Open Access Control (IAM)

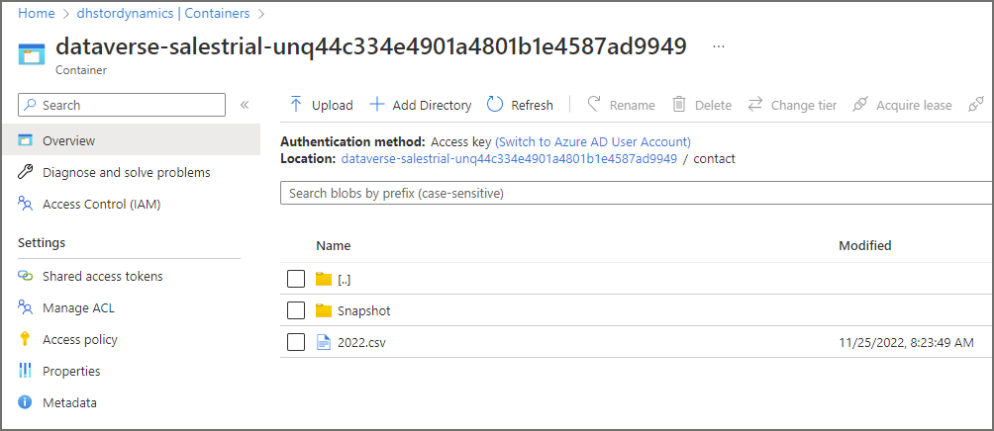101,204
